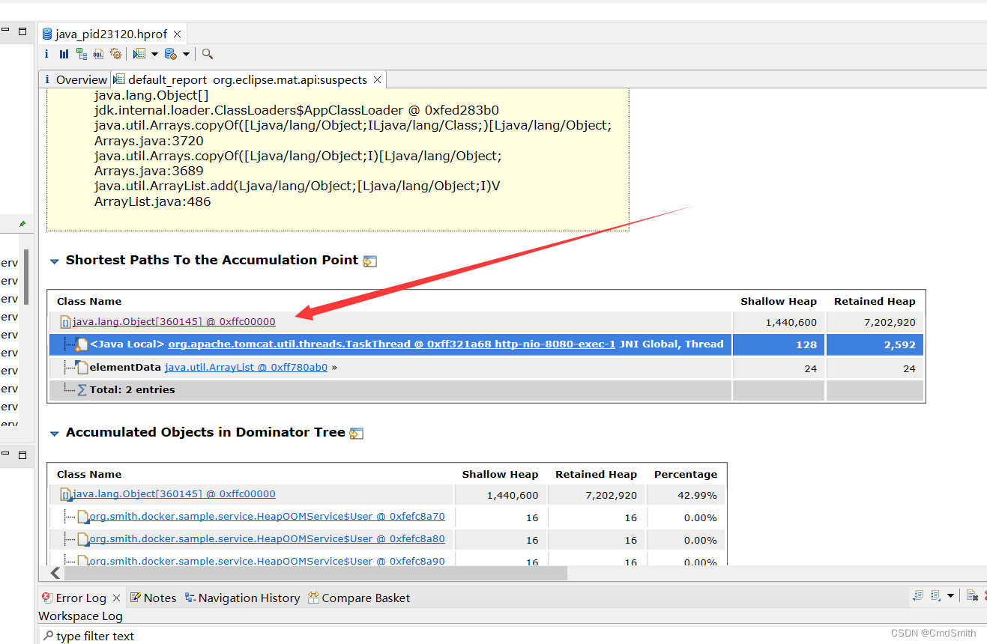This screenshot has width=987, height=644.
Task: Click the sum icon on Total entries row
Action: tap(82, 390)
